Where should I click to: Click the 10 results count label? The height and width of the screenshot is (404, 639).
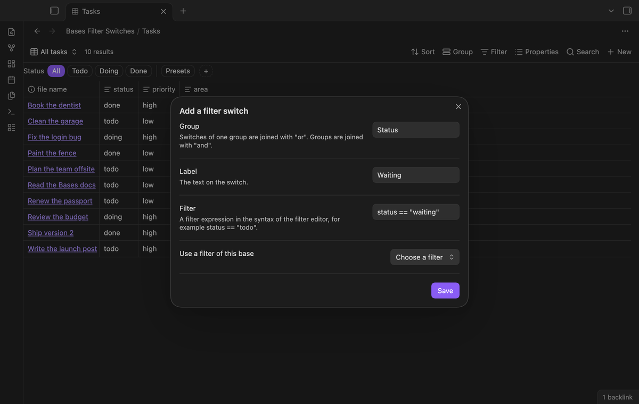pyautogui.click(x=99, y=52)
